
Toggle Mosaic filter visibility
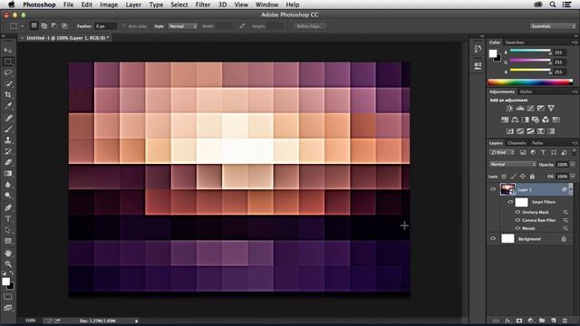coord(517,228)
